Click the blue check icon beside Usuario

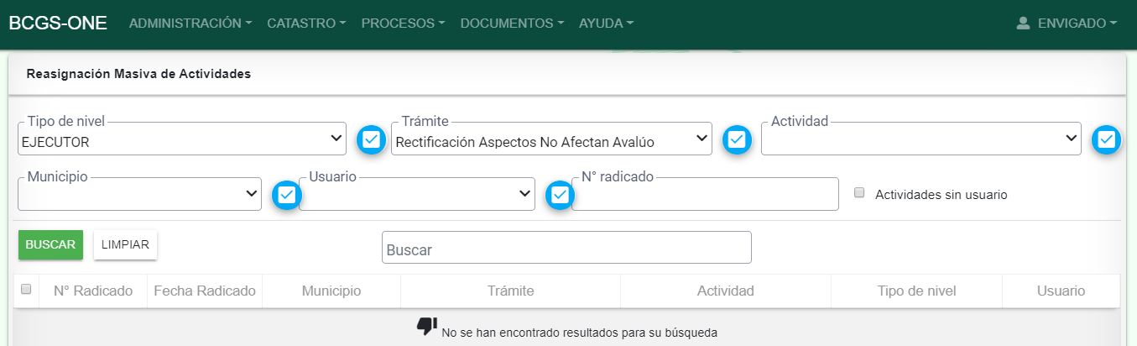(560, 195)
